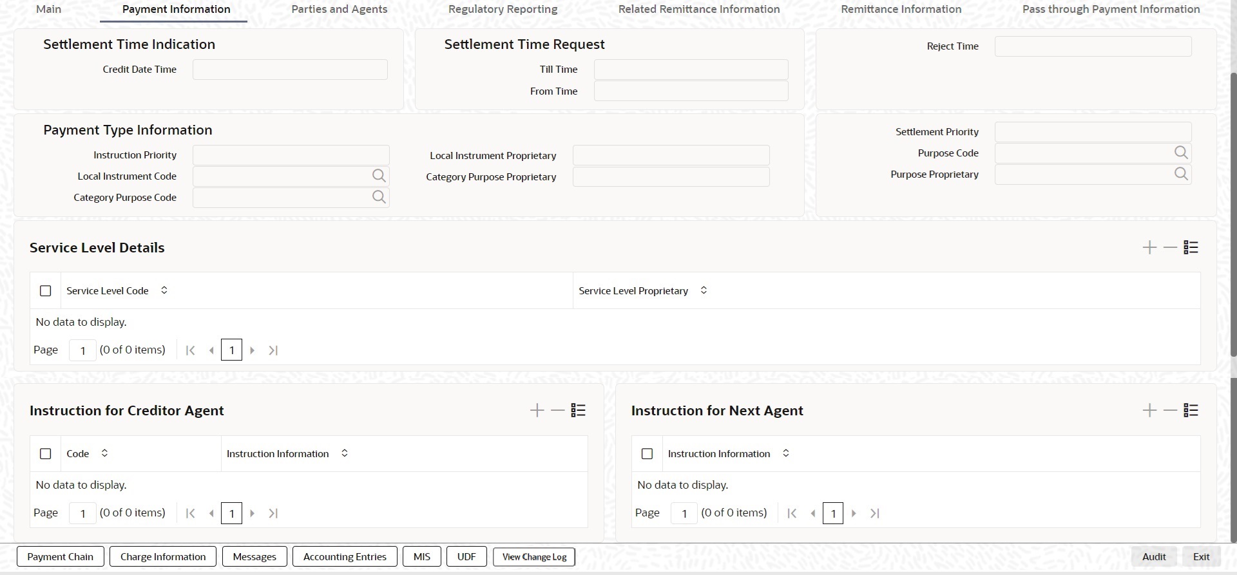This screenshot has height=575, width=1237.
Task: Click the Reject Time field
Action: 1093,46
